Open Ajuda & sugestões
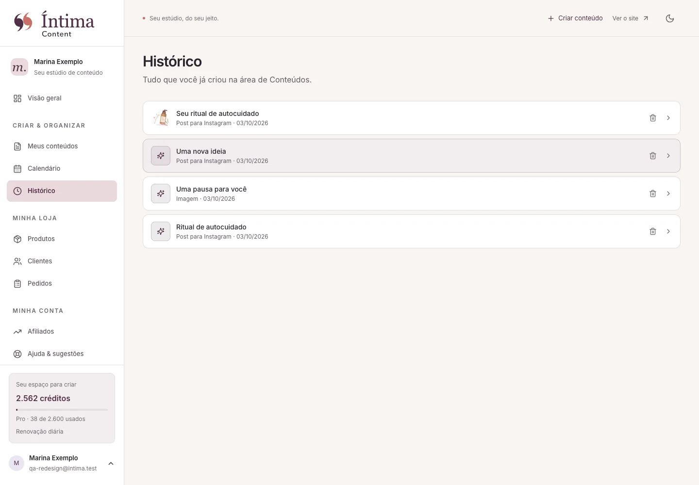 pyautogui.click(x=62, y=354)
